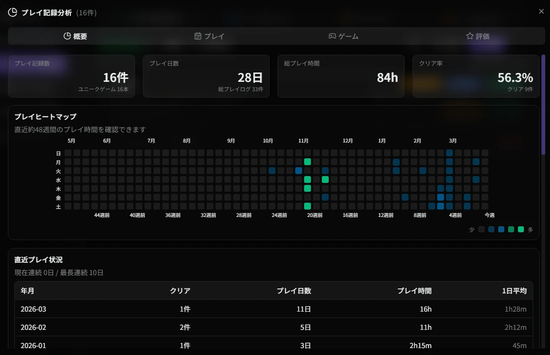Click the 総プレイ時間 card showing 84h
This screenshot has width=550, height=355.
coord(341,76)
